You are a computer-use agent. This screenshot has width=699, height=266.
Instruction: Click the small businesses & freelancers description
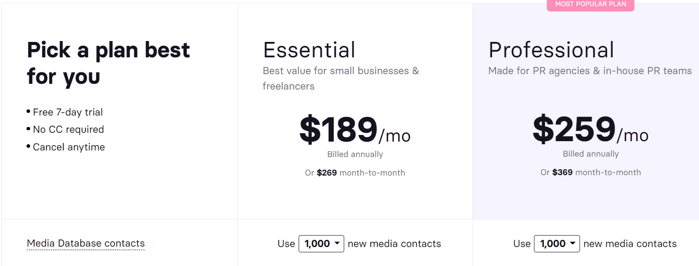pyautogui.click(x=341, y=79)
